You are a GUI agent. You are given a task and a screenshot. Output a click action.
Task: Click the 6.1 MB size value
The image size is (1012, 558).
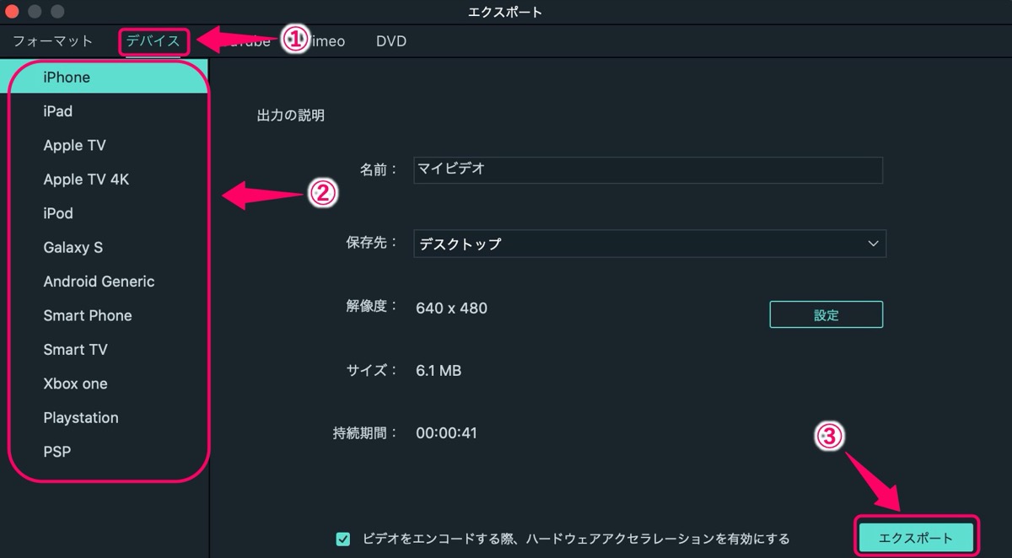click(439, 370)
